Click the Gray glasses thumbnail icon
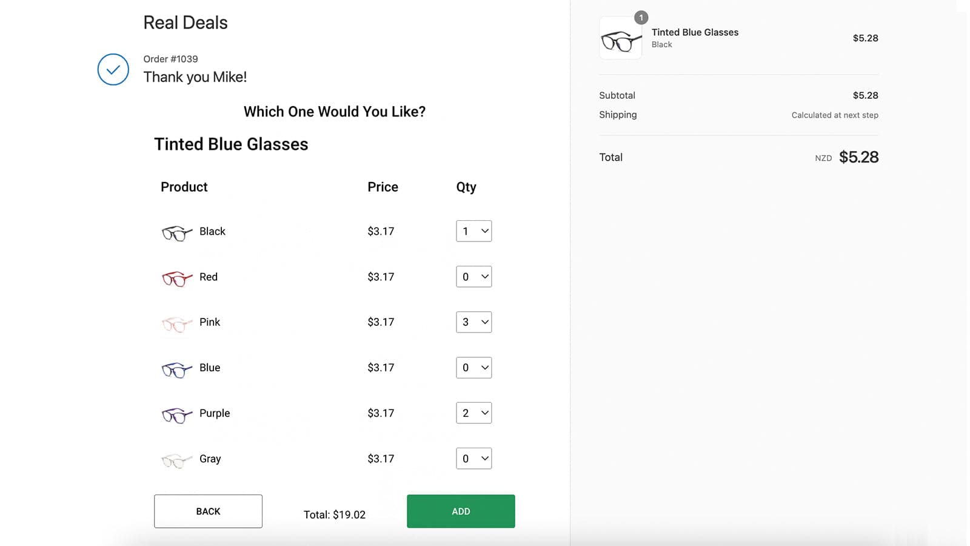 coord(175,460)
